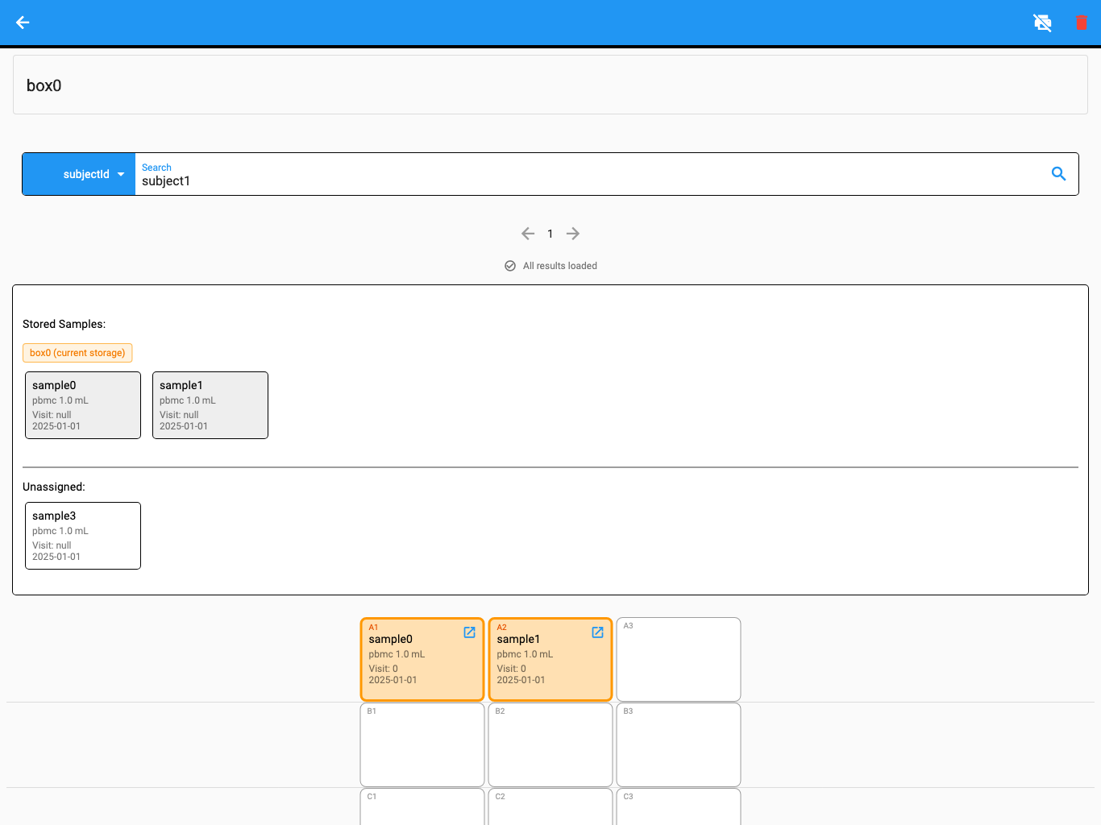Click the 'Unassigned:' heading

[54, 487]
